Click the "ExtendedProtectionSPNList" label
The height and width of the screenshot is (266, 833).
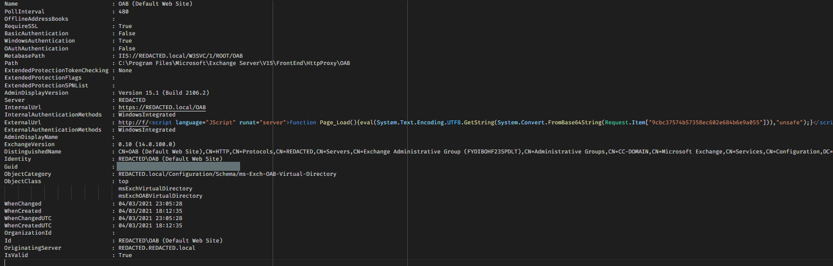(47, 86)
